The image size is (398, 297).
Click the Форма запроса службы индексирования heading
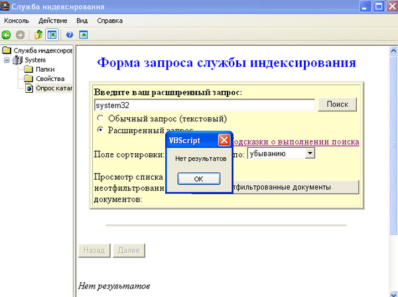[226, 62]
